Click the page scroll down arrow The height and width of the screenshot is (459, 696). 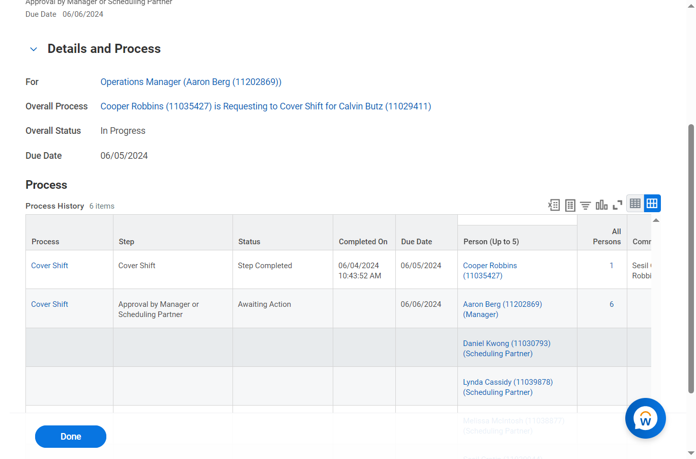[691, 453]
